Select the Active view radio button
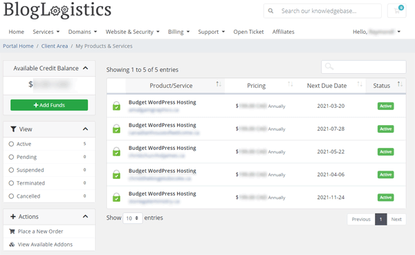Screen dimensions: 415x255 [x=11, y=144]
